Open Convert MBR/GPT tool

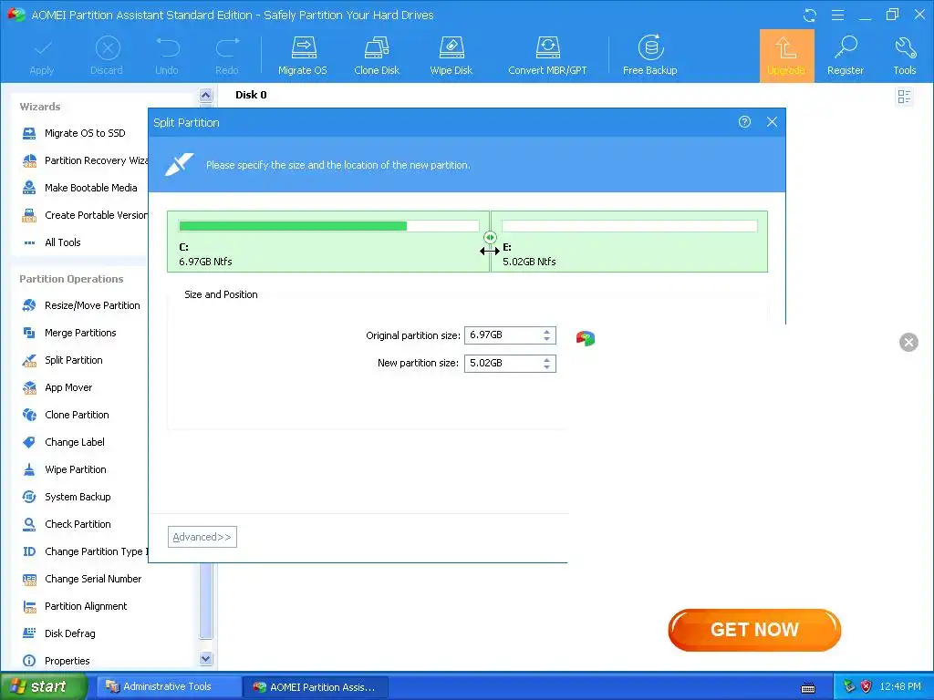point(547,56)
